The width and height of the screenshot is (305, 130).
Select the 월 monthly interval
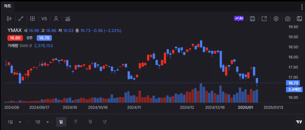coord(90,122)
